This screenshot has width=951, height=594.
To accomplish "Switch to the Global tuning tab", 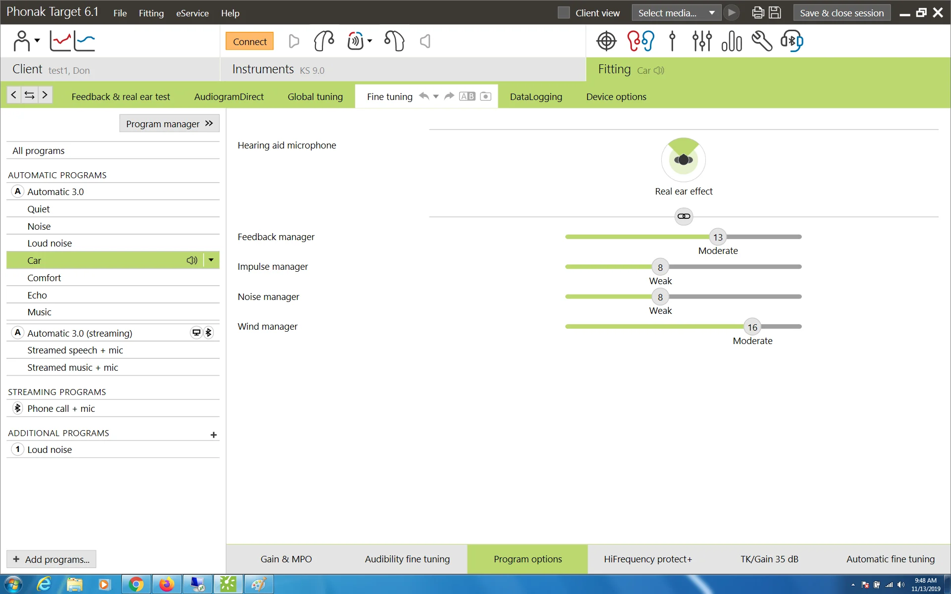I will tap(315, 97).
